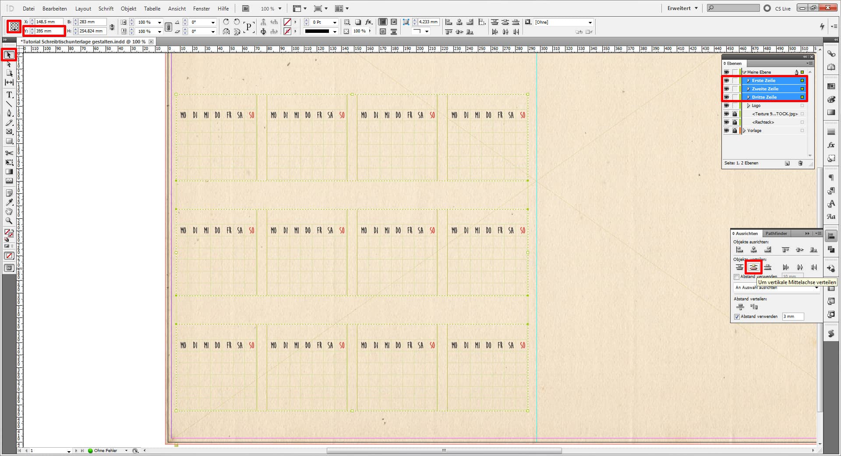
Task: Expand the Erste Zeile layer group
Action: pos(748,81)
